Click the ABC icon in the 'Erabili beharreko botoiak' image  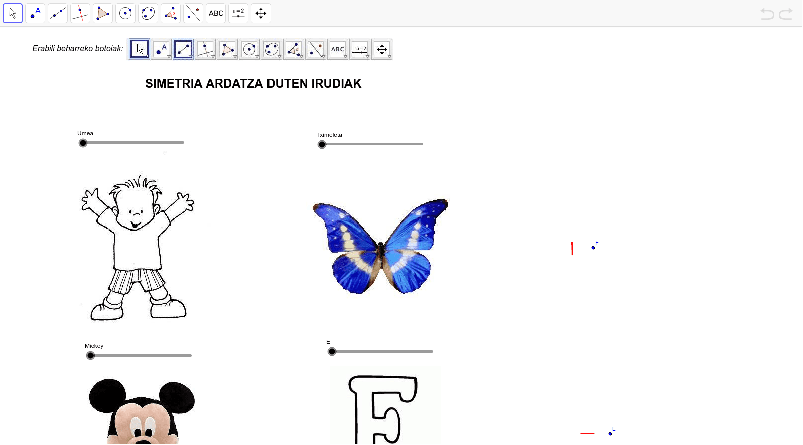tap(338, 49)
